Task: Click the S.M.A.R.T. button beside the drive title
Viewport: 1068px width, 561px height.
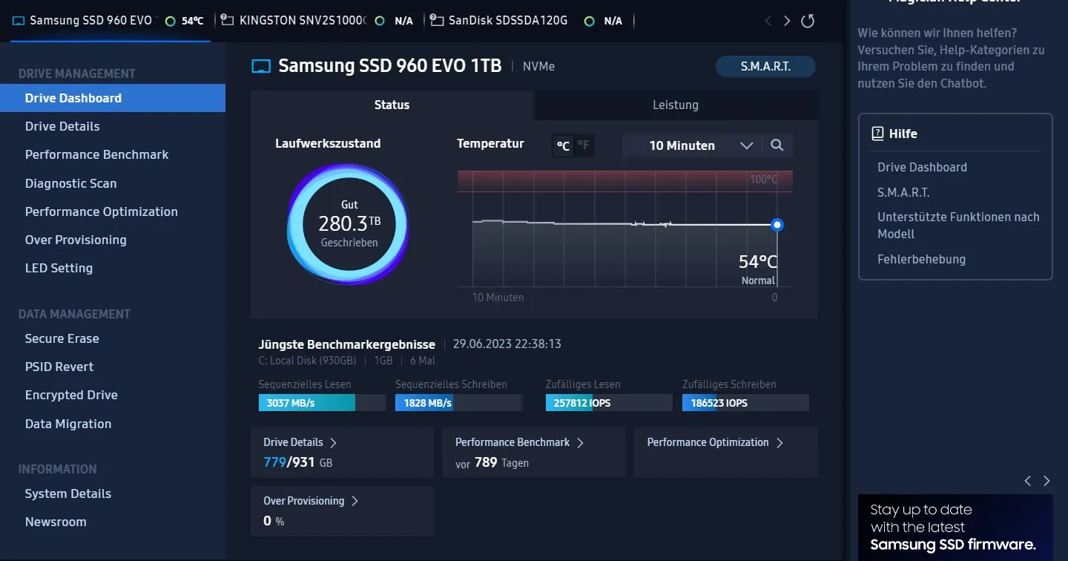Action: click(765, 66)
